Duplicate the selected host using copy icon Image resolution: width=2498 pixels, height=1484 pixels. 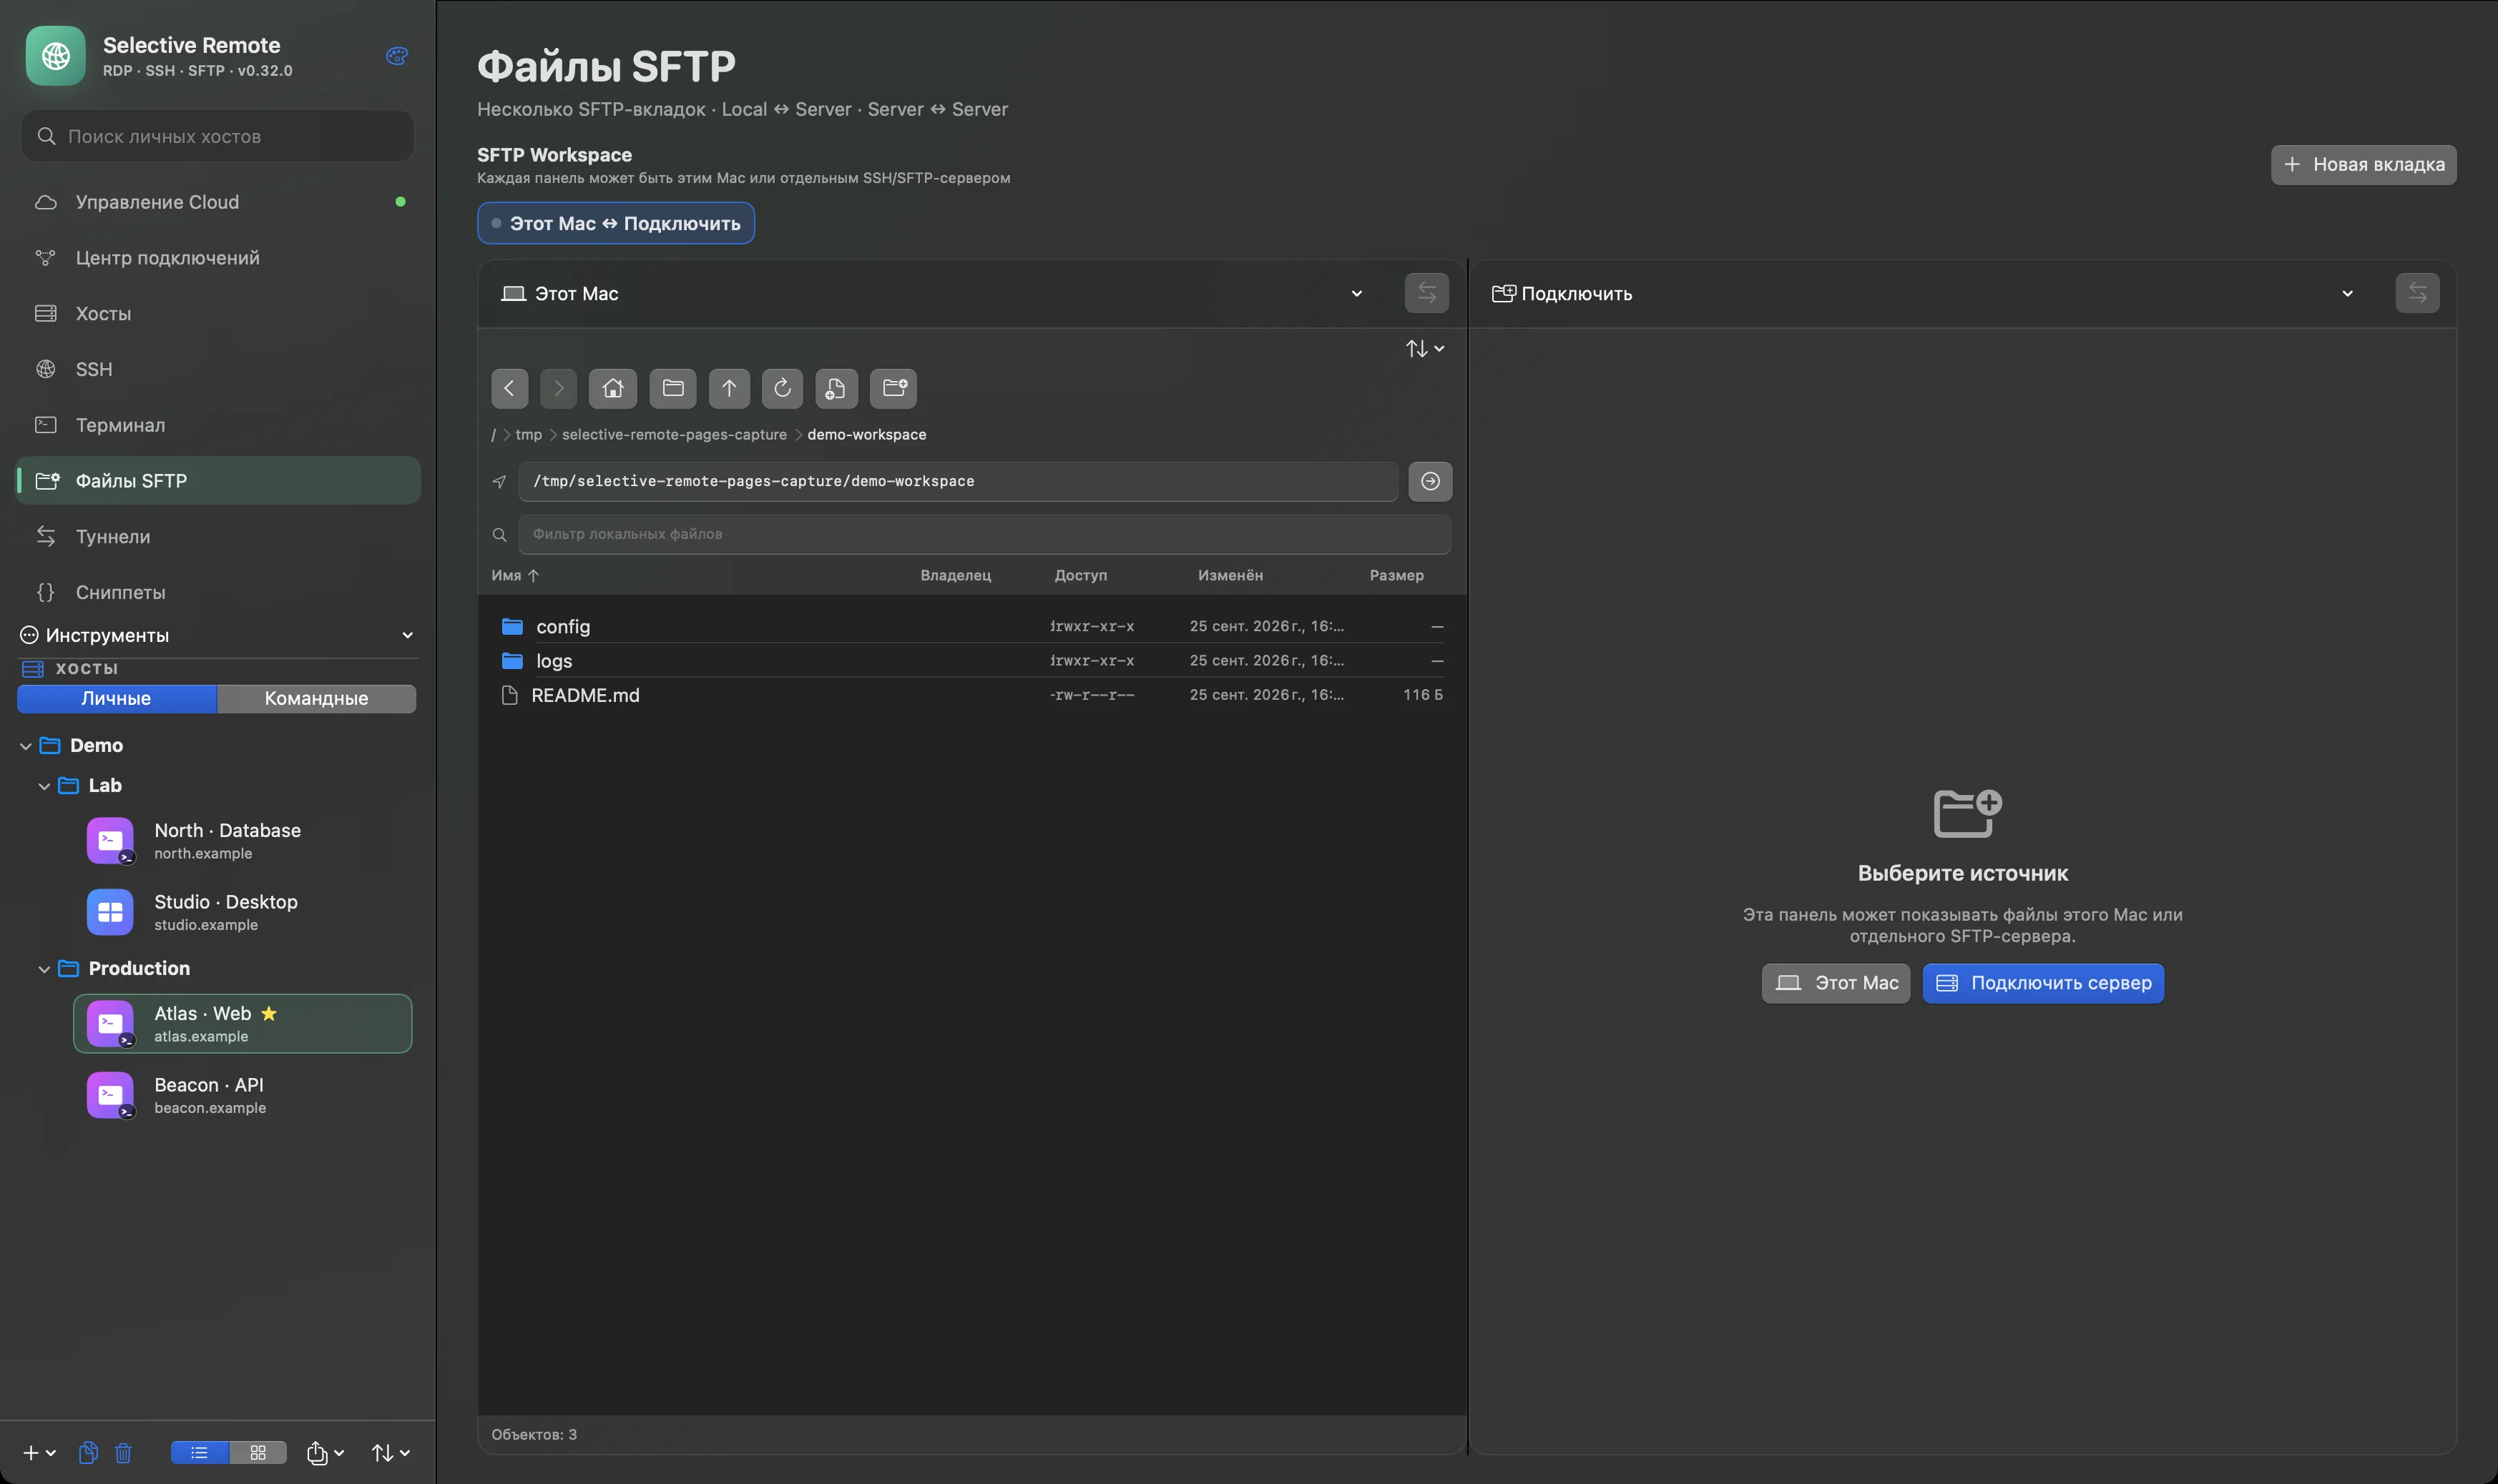click(x=88, y=1452)
